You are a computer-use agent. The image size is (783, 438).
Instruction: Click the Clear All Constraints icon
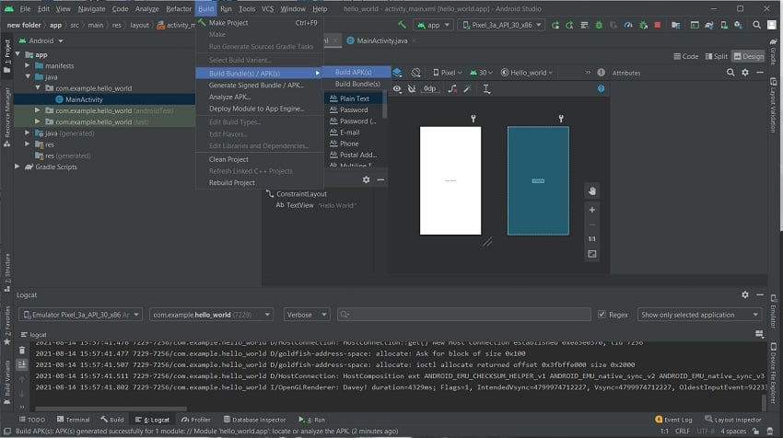452,89
